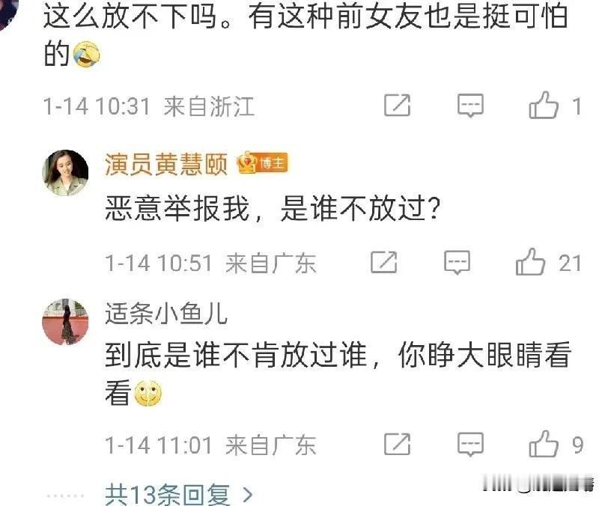Click the comment icon on 演员黄慧颐's reply

[x=457, y=263]
